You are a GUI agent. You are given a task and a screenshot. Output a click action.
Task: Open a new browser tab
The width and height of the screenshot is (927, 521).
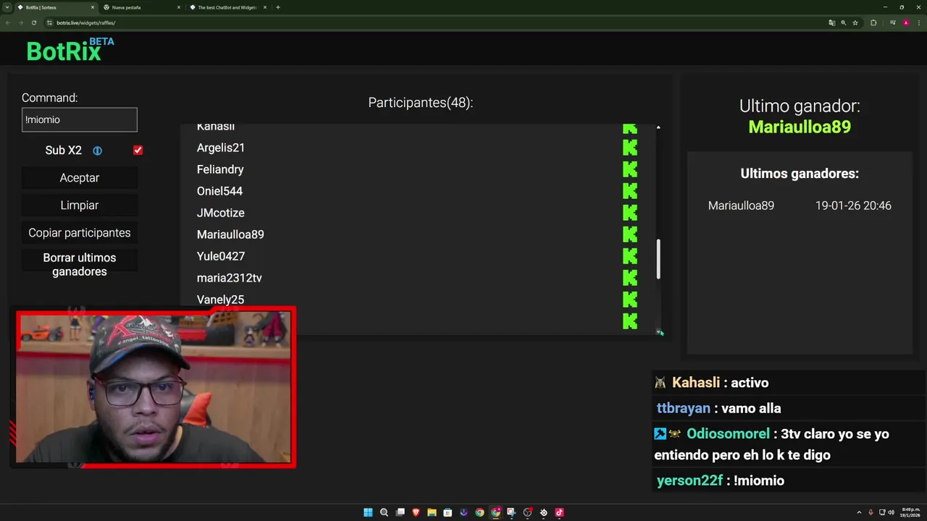278,7
